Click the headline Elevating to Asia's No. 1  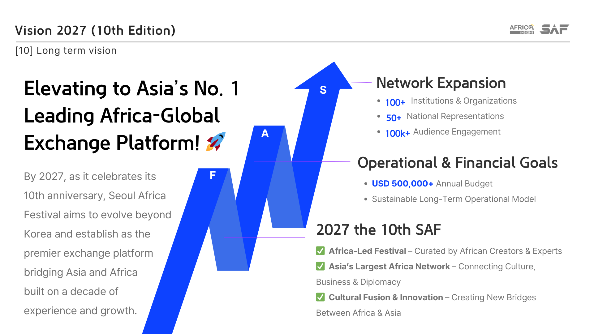pos(132,88)
